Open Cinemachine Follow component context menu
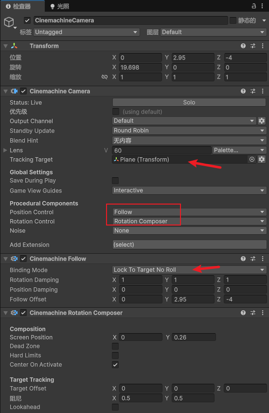 (262, 259)
